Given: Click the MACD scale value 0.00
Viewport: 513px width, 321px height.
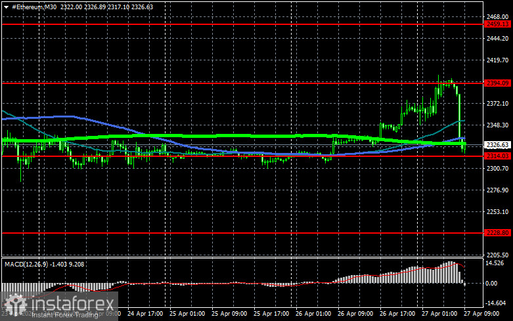Looking at the screenshot, I should pos(491,284).
